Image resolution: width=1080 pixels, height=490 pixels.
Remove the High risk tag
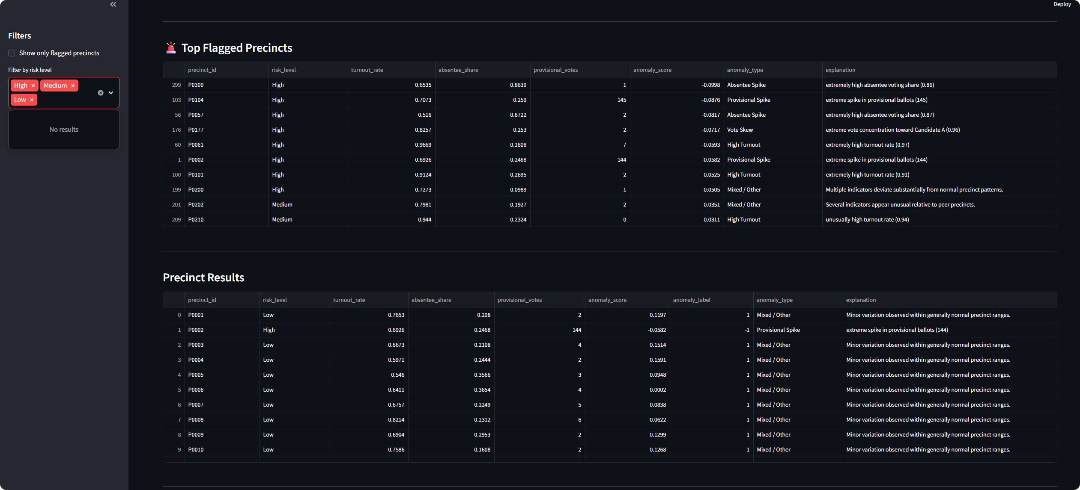tap(33, 86)
